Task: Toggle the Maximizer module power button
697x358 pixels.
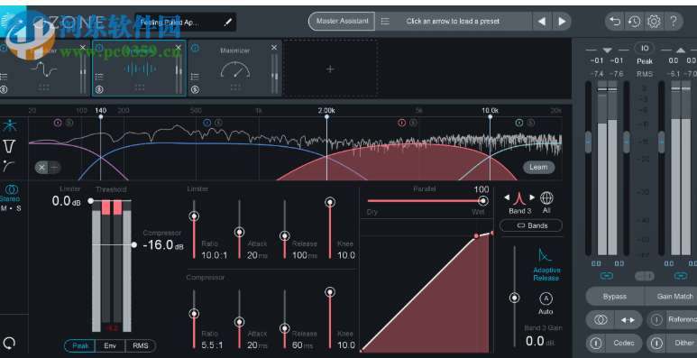Action: pyautogui.click(x=195, y=47)
